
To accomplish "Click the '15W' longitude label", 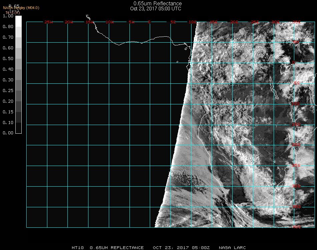I will pos(89,22).
